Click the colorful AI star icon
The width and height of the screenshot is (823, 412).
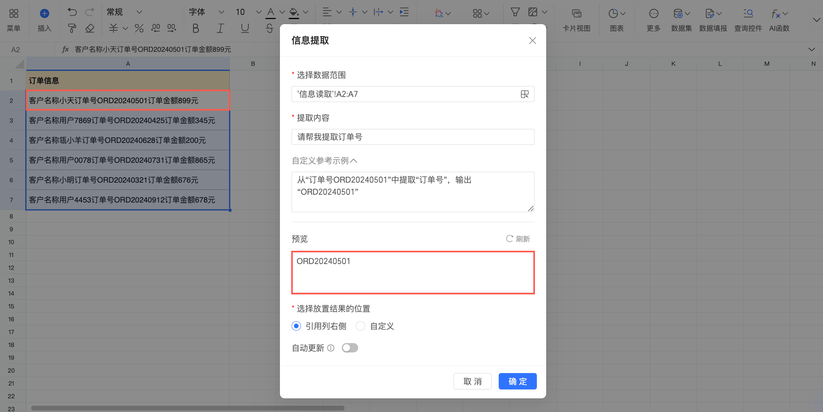439,14
